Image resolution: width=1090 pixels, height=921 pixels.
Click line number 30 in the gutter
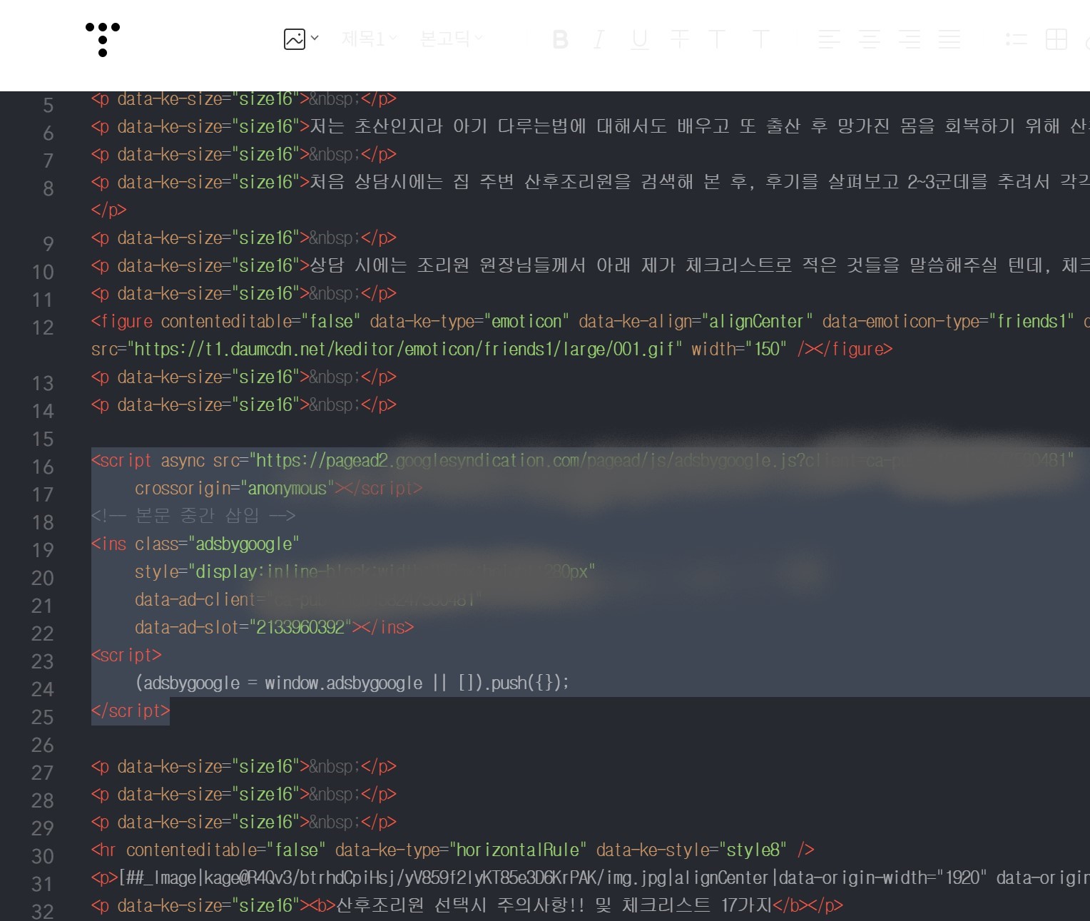click(43, 857)
